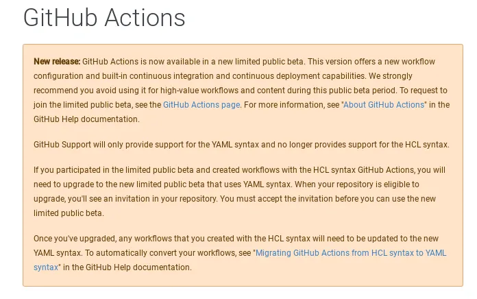Click the sentence about GitHub Support YAML syntax
The width and height of the screenshot is (477, 299).
pyautogui.click(x=241, y=145)
